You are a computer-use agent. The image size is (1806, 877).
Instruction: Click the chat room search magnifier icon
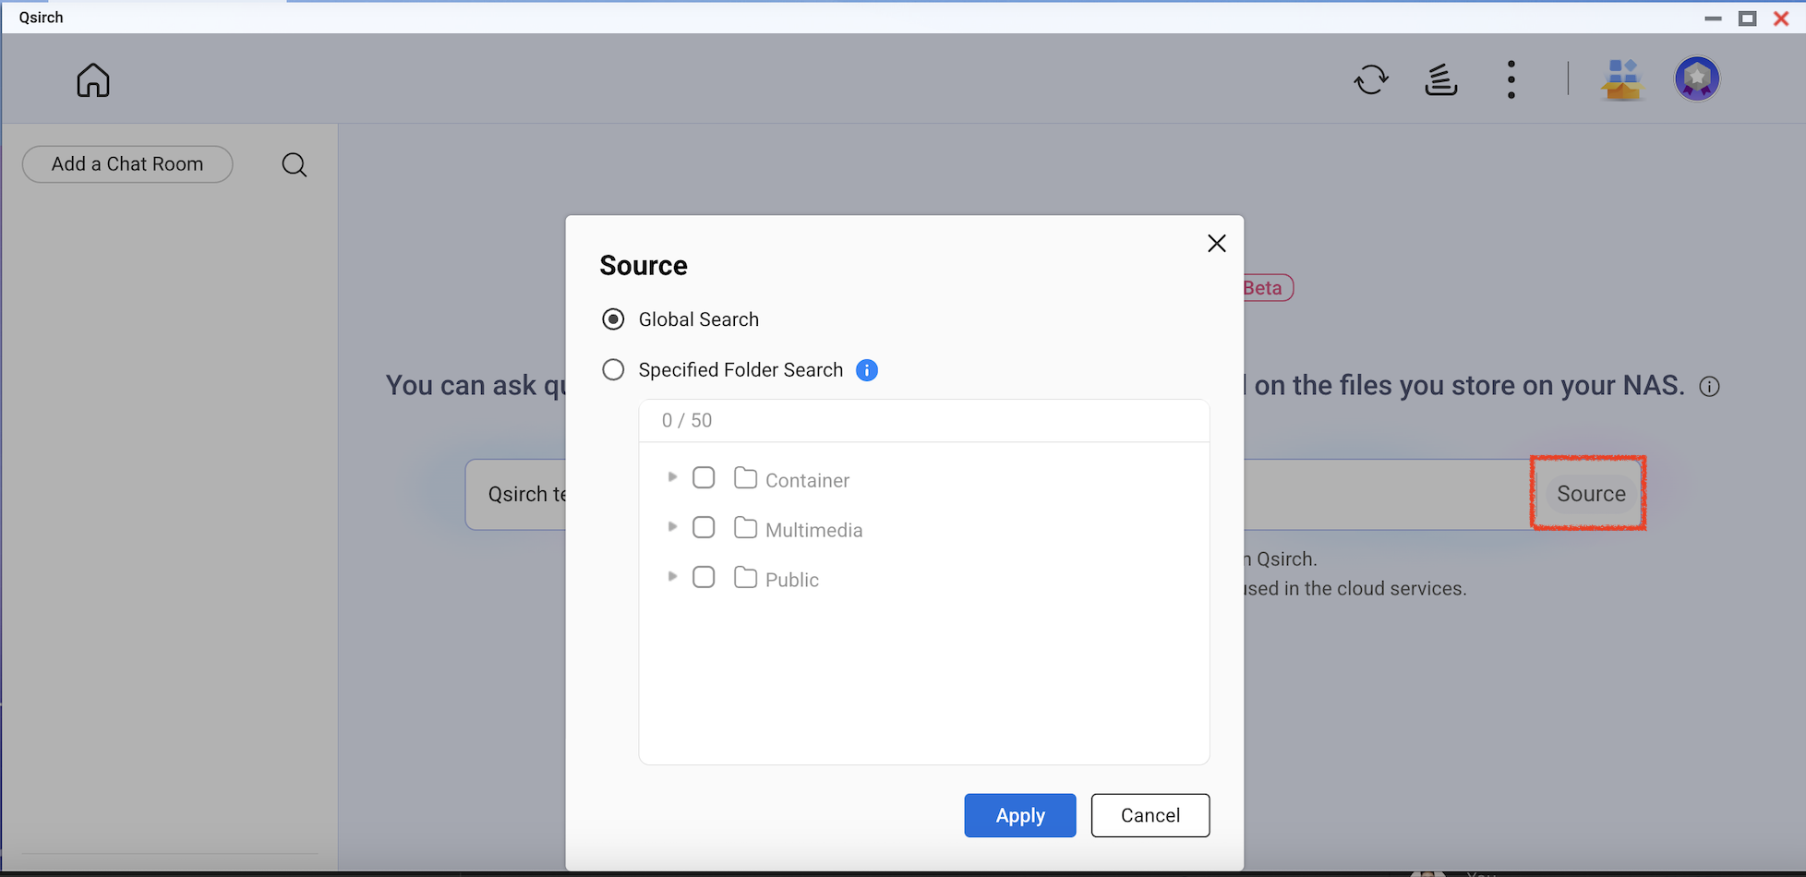click(x=295, y=165)
